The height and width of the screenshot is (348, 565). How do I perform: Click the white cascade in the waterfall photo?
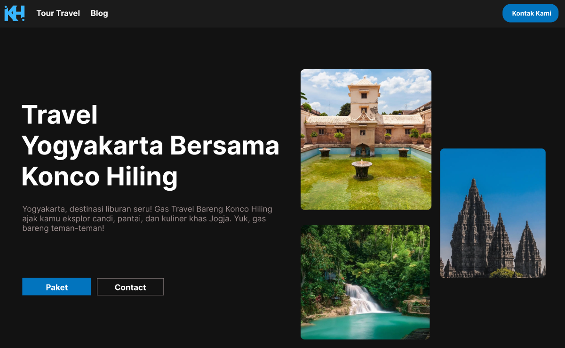[x=363, y=298]
